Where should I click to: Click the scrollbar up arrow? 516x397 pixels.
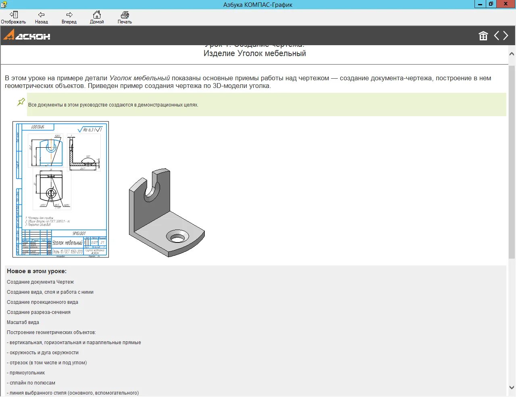(512, 54)
